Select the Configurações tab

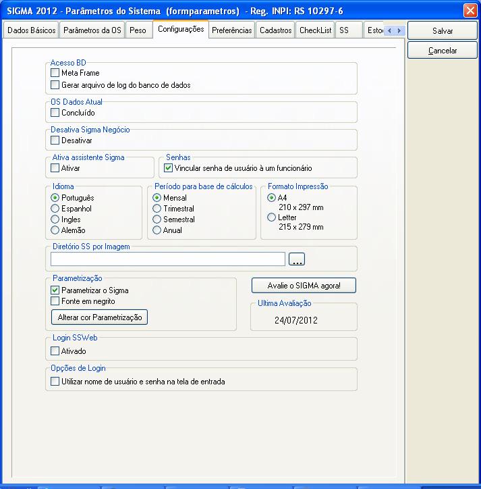pos(181,29)
